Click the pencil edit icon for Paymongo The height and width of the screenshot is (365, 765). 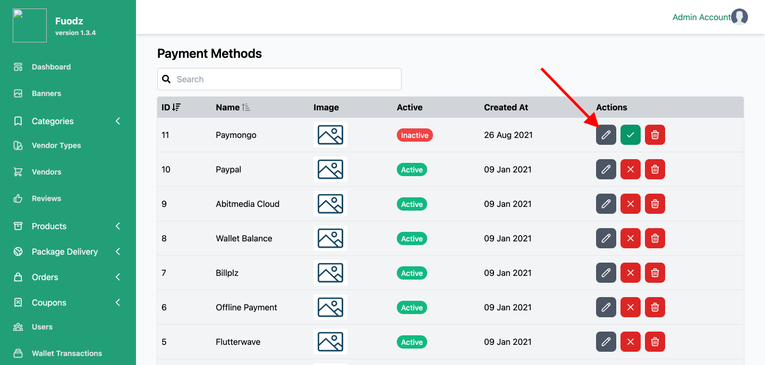[606, 135]
